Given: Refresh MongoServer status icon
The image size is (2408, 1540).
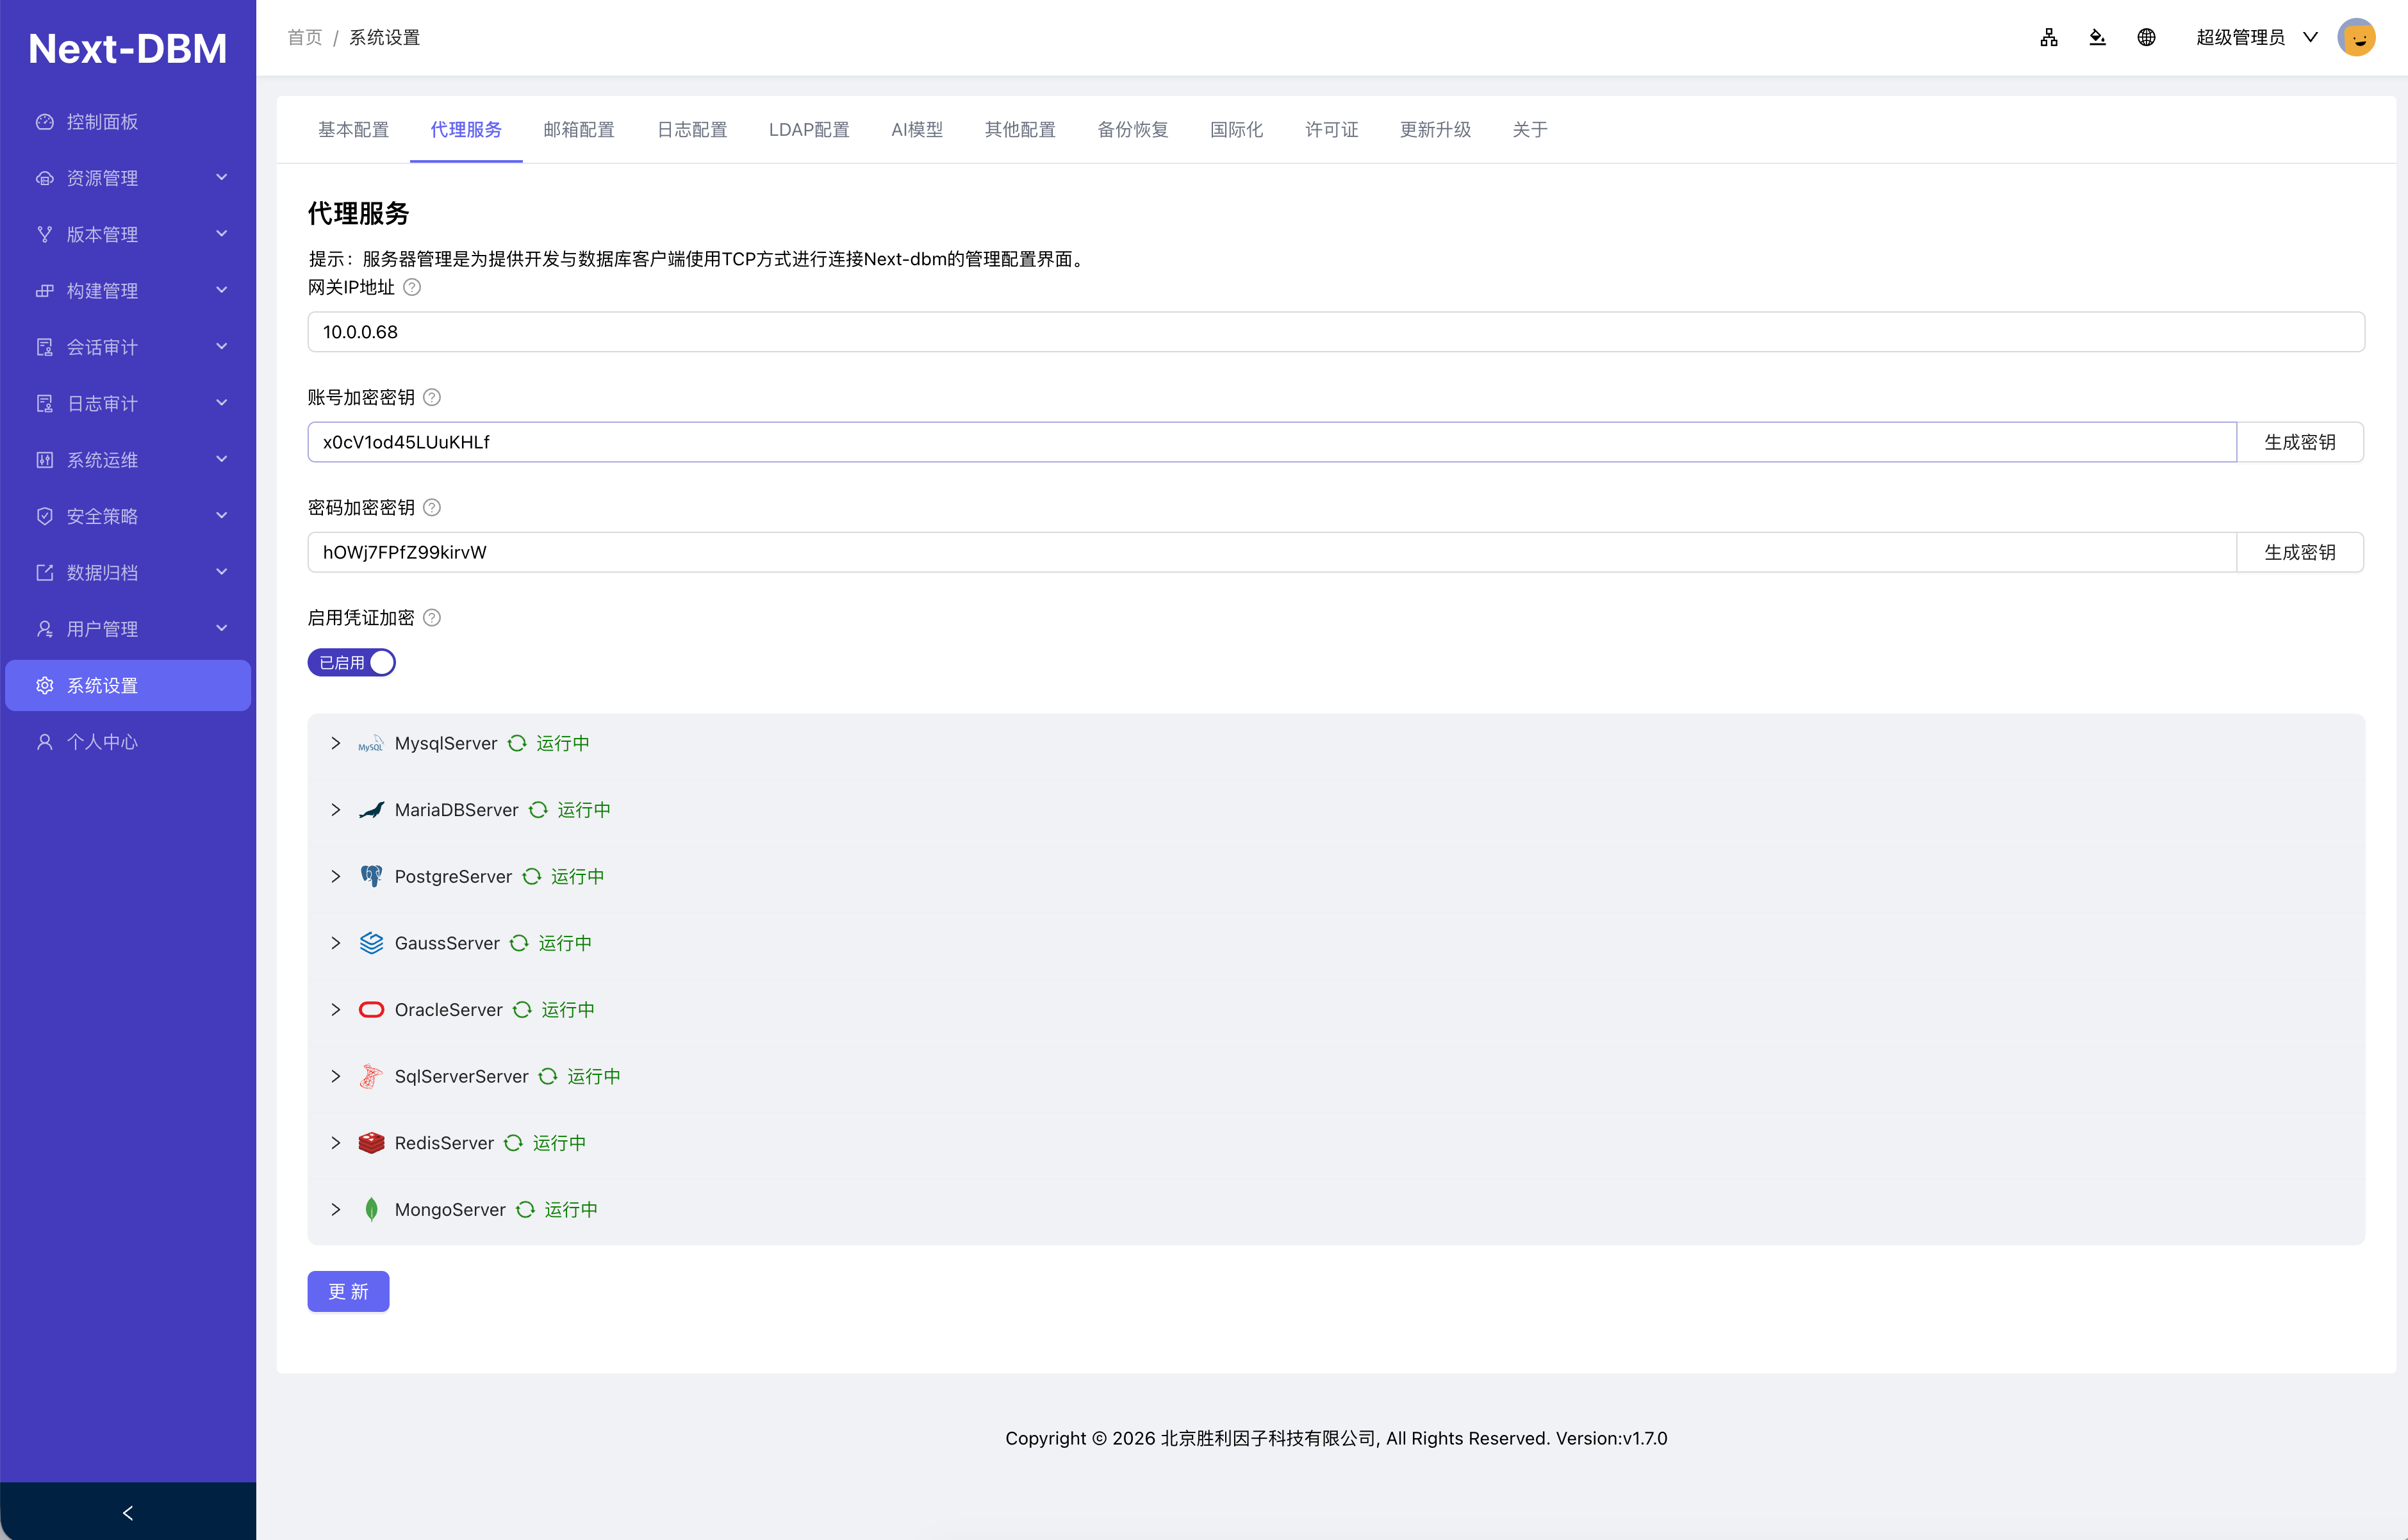Looking at the screenshot, I should click(x=525, y=1210).
